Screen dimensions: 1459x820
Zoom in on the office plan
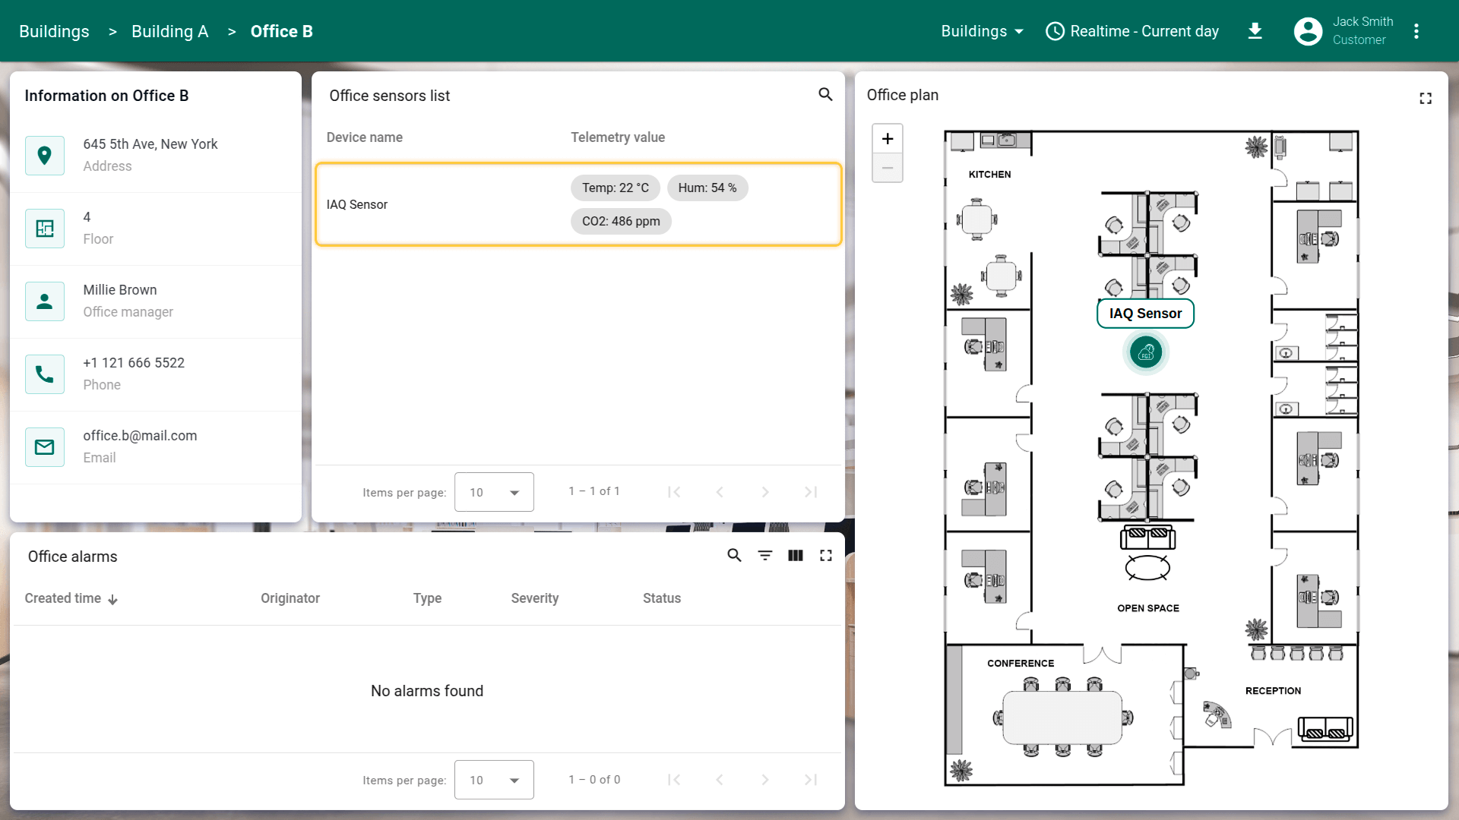click(888, 139)
